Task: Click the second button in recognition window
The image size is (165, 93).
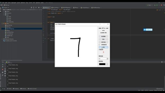Action: (103, 39)
